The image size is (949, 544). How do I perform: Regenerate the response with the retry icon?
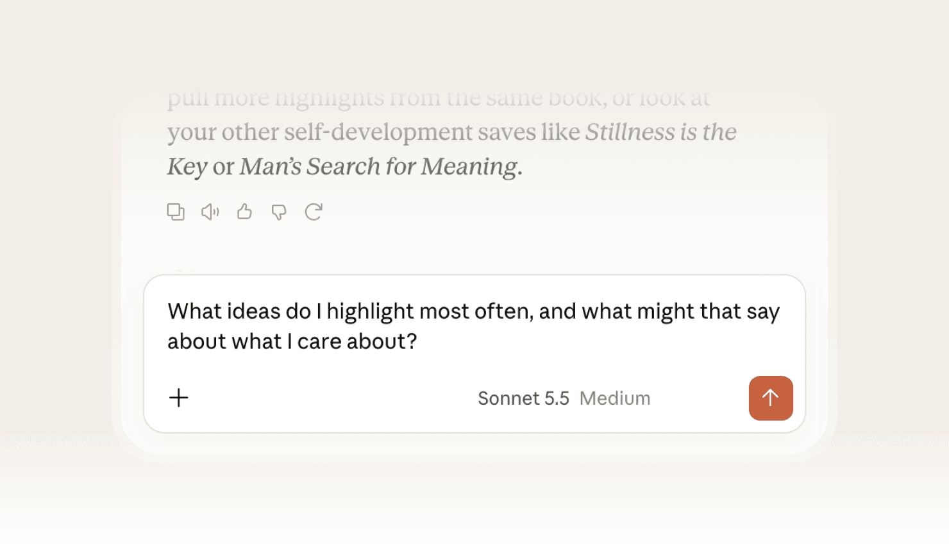[x=314, y=212]
